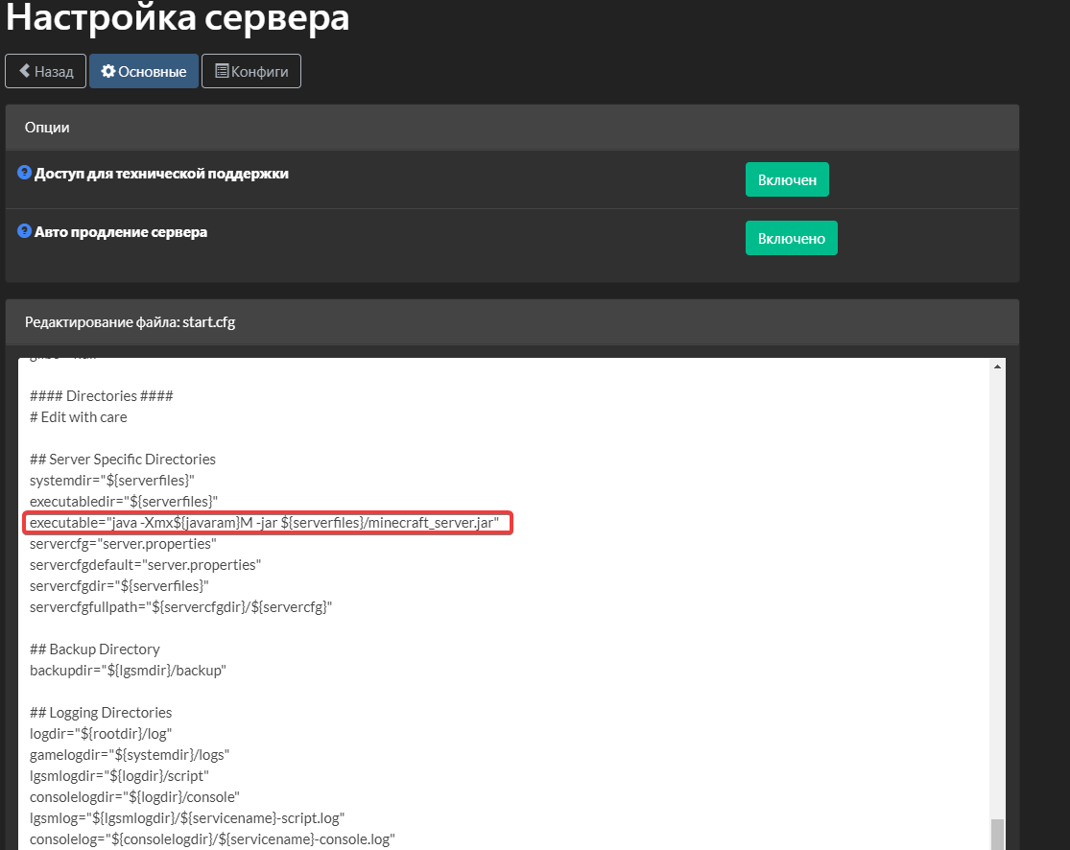Screen dimensions: 1070x850
Task: Click the editor scrollbar thumb at the bottom
Action: (997, 835)
